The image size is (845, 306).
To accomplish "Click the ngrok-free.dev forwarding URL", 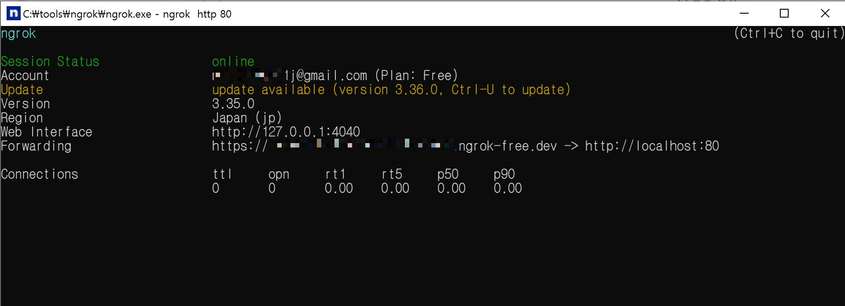I will click(x=385, y=146).
